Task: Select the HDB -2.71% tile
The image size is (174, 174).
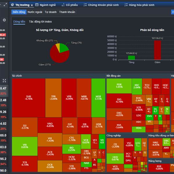Action: 99,126
